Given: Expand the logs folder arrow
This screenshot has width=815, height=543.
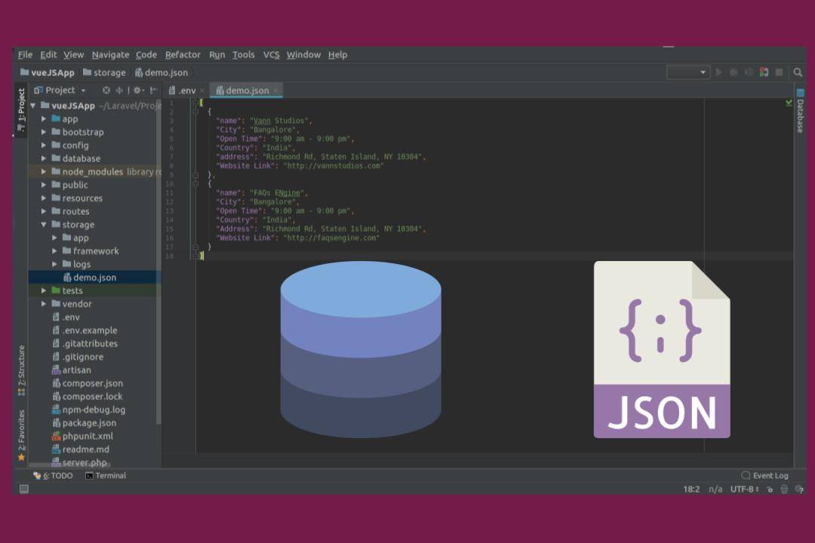Looking at the screenshot, I should coord(54,264).
